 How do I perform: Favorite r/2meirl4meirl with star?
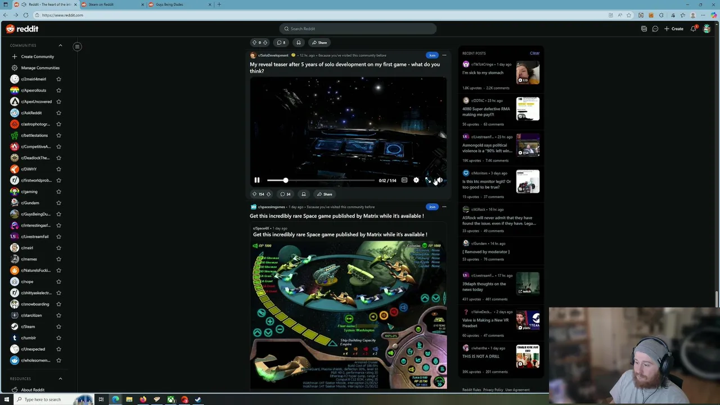pyautogui.click(x=58, y=79)
